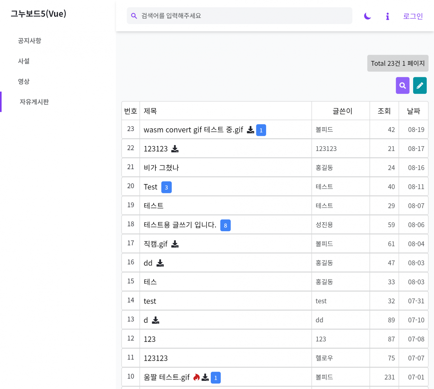Select 자유게시판 board in sidebar
This screenshot has height=389, width=434.
34,102
